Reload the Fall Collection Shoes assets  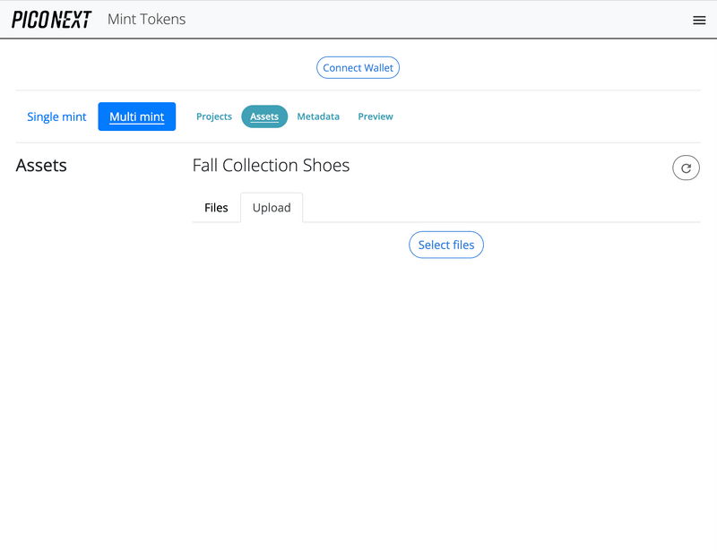coord(686,168)
